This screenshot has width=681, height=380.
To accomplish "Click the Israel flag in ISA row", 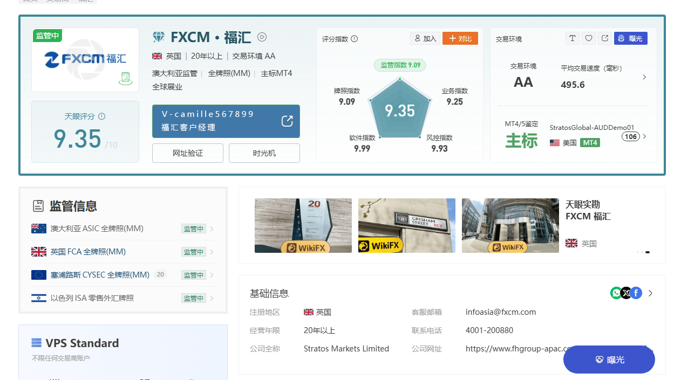I will pos(39,298).
